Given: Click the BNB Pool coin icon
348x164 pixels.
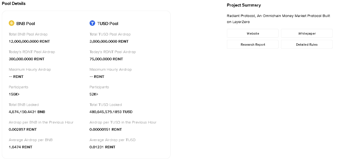Looking at the screenshot, I should (x=11, y=23).
